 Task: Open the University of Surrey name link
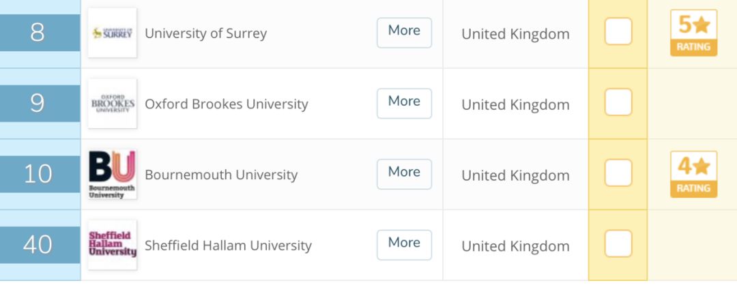206,34
